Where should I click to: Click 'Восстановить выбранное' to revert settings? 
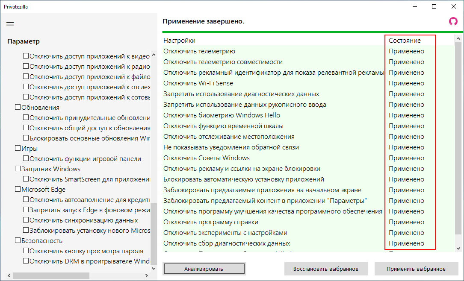click(326, 269)
